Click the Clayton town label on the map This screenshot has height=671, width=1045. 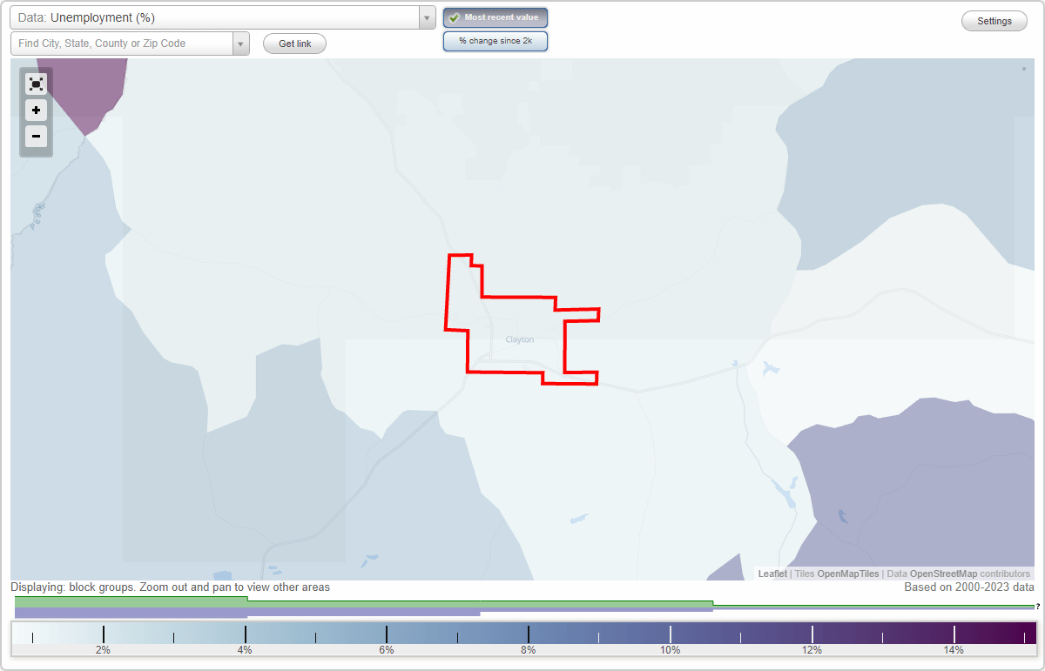(519, 339)
